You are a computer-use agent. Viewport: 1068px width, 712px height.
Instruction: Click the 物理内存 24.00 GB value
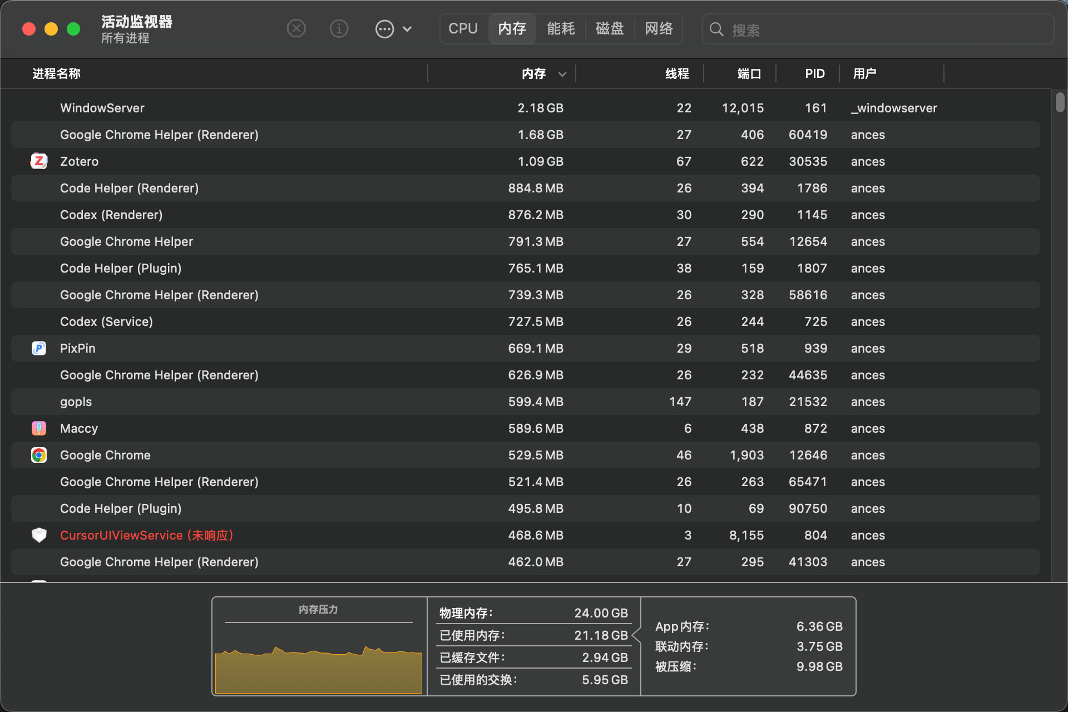point(601,613)
